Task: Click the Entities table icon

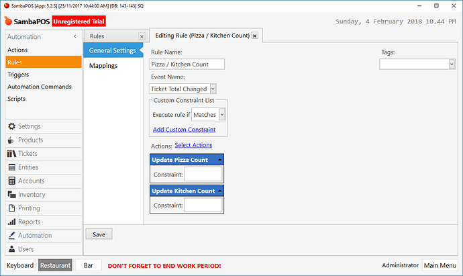Action: 12,167
